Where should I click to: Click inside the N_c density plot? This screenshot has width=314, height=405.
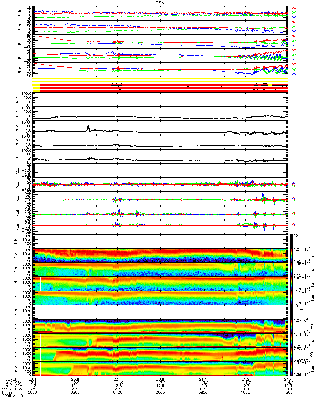(160, 114)
